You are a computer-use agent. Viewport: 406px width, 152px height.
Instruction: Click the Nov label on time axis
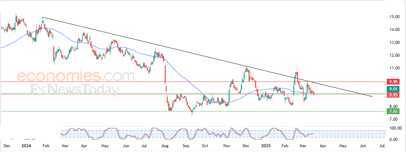[x=227, y=146]
